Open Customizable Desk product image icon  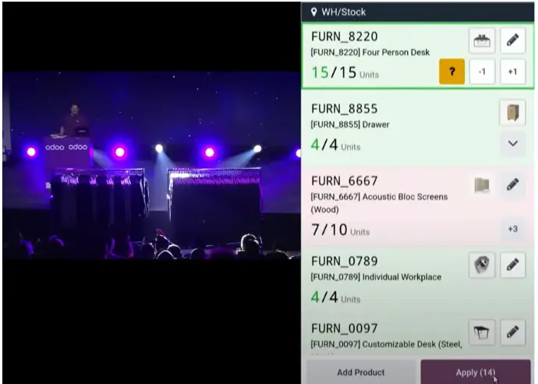(x=482, y=332)
